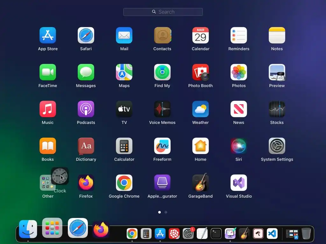Viewport: 326px width, 244px height.
Task: Launch the Music app
Action: tap(48, 109)
